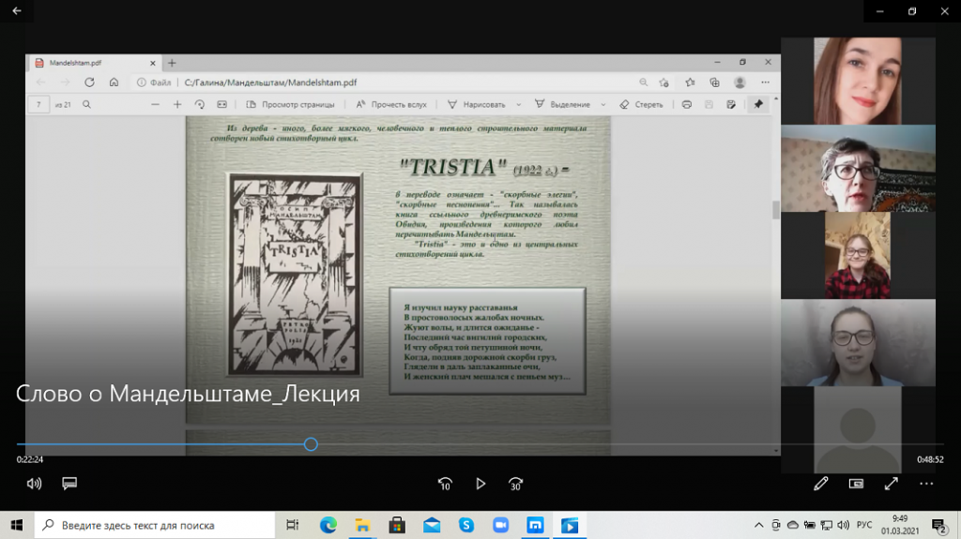Open the three-dot more options menu

(926, 484)
